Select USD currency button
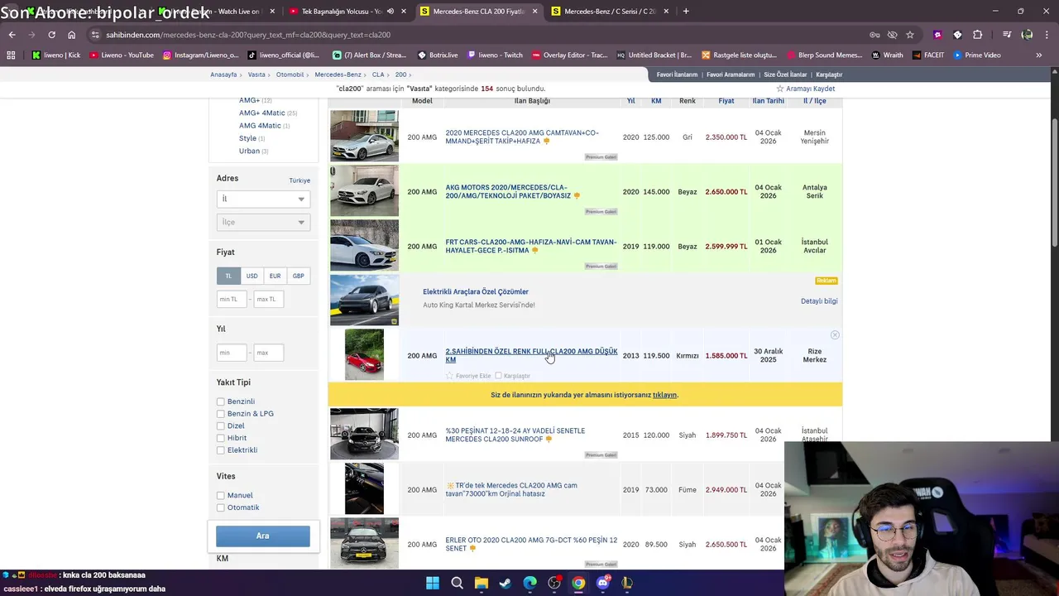 (x=252, y=276)
